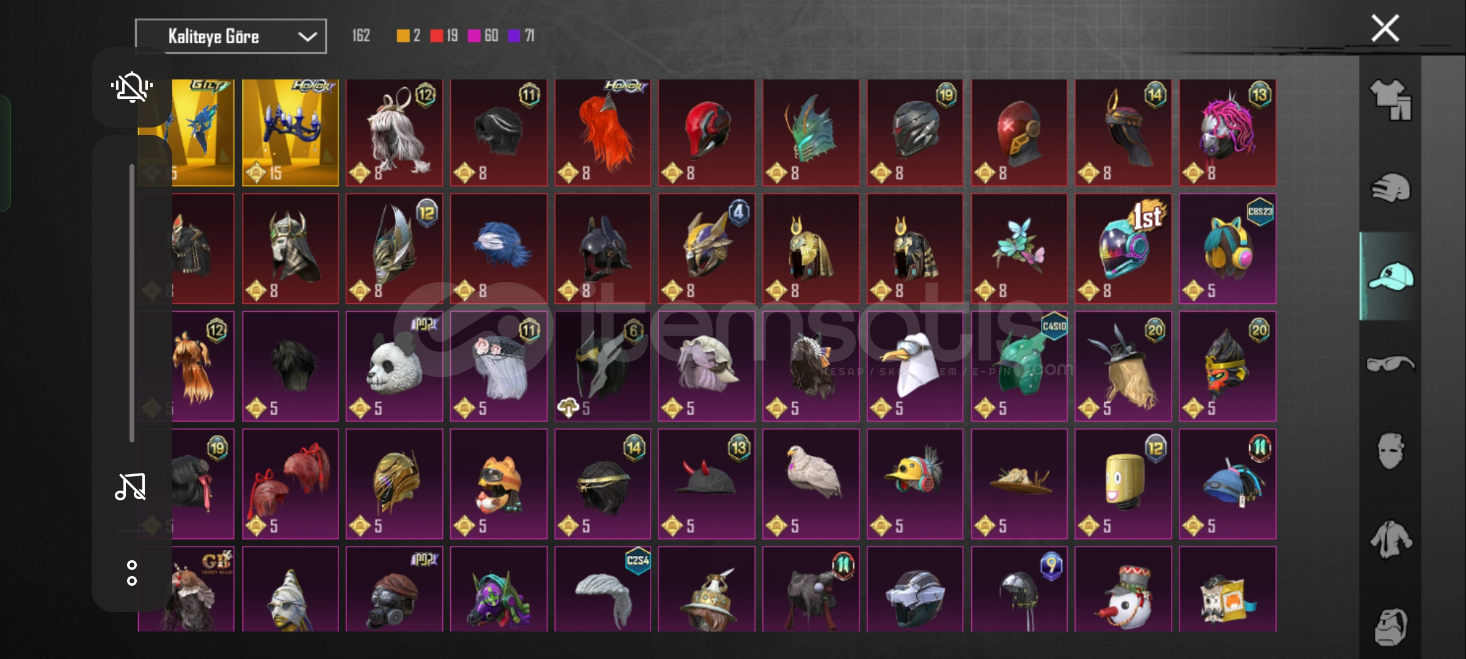This screenshot has width=1466, height=659.
Task: Open the outfit sets category icon
Action: 1390,99
